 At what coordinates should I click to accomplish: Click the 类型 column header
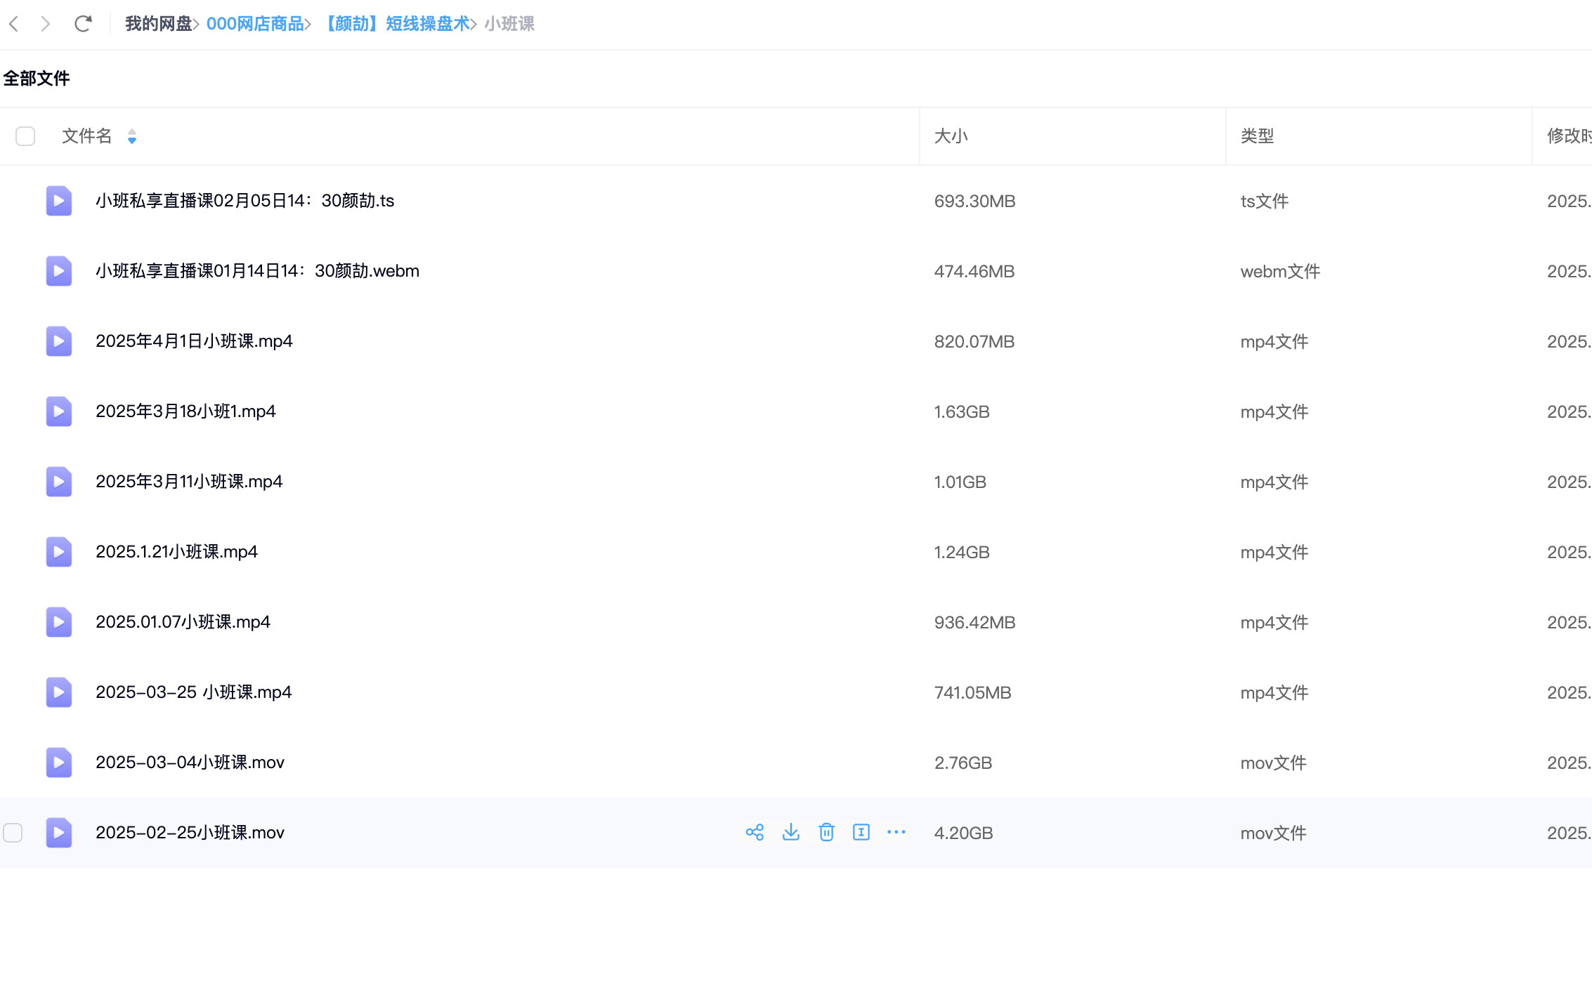pos(1258,136)
